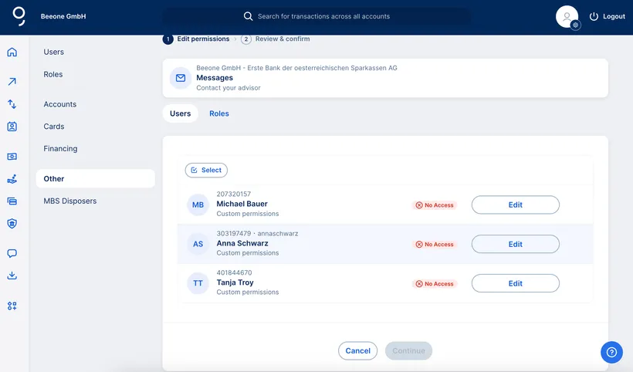The image size is (633, 372).
Task: Edit permissions for Tanja Troy
Action: (516, 283)
